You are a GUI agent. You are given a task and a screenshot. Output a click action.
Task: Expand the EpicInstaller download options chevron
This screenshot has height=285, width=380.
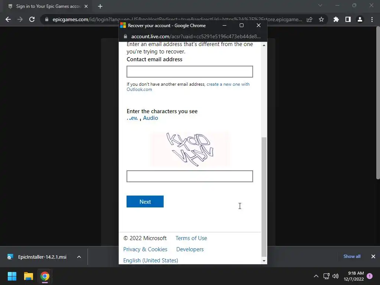[79, 257]
